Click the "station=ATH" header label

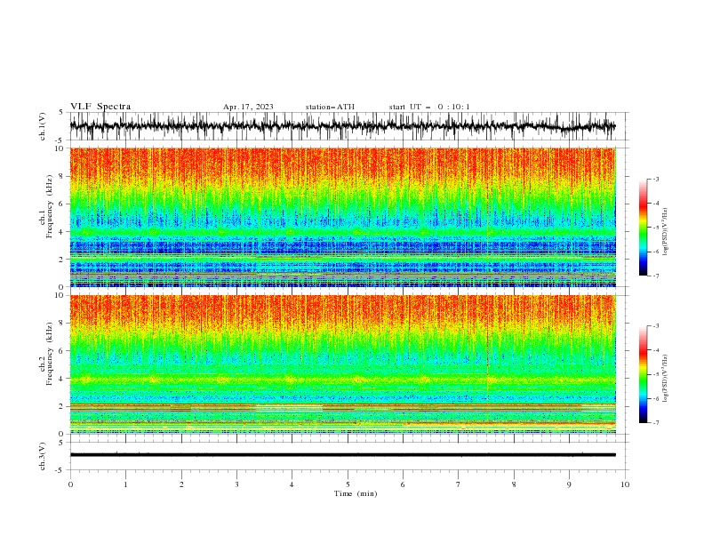(330, 107)
